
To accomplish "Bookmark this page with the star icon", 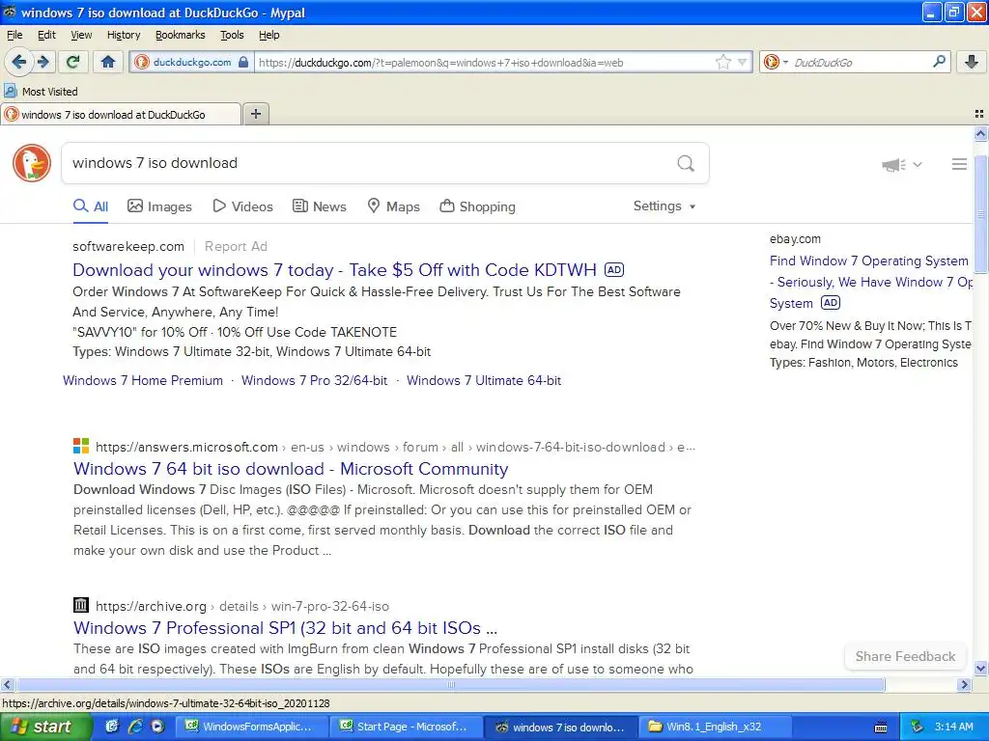I will [x=722, y=62].
